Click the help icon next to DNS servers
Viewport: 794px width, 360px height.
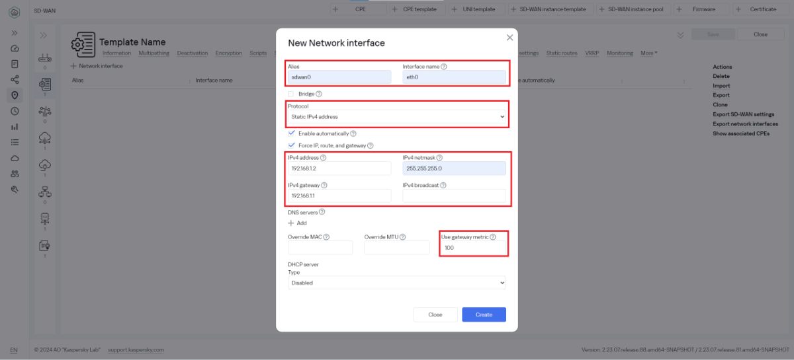pyautogui.click(x=322, y=212)
